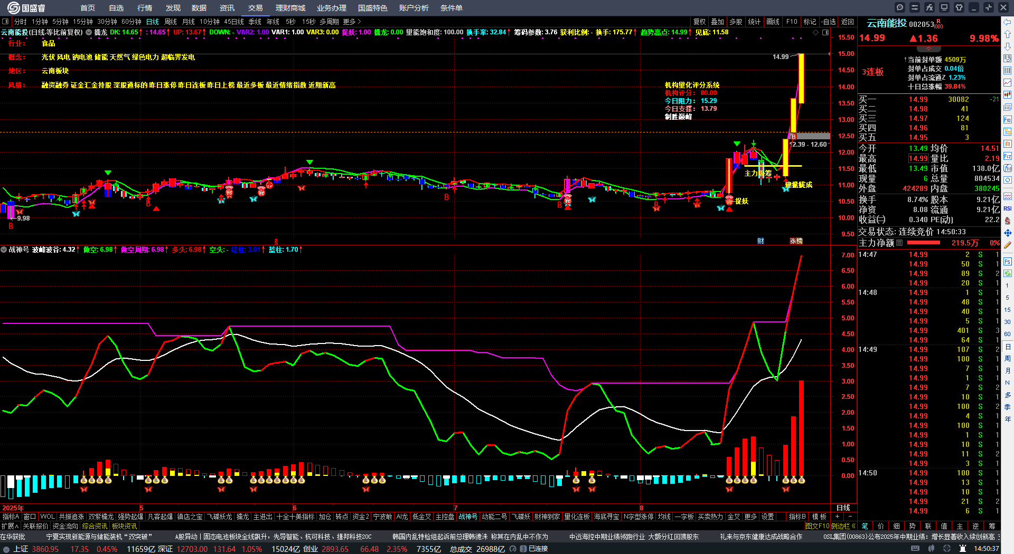Screen dimensions: 1014x554
Task: Click the chess rook icon in status bar
Action: 964,549
